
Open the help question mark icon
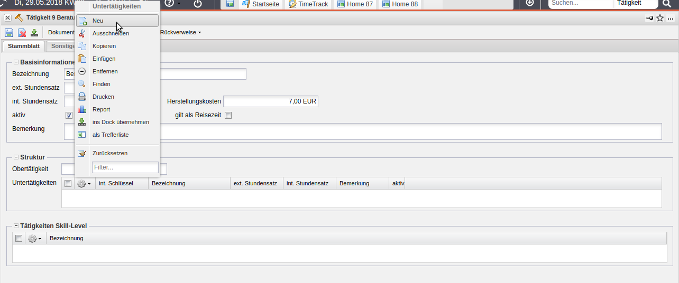169,3
